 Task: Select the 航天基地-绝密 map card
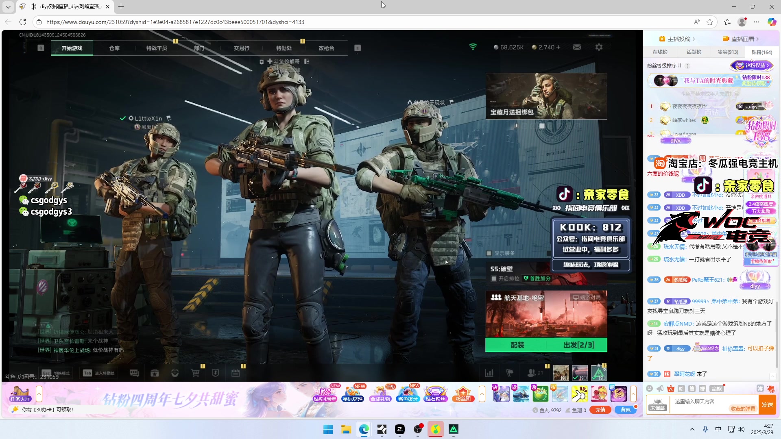(546, 313)
